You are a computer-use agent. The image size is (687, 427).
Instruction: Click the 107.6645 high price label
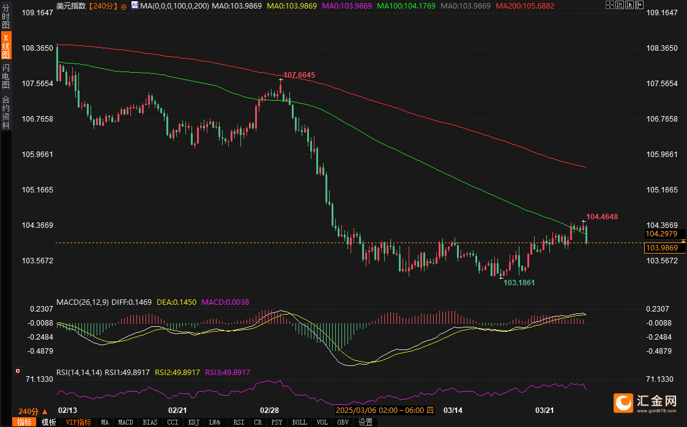point(299,75)
